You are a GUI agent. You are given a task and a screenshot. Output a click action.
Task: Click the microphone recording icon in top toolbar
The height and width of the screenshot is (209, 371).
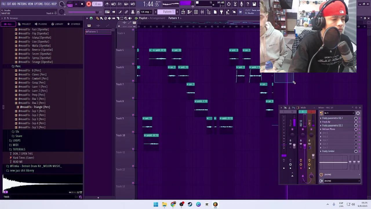click(241, 4)
